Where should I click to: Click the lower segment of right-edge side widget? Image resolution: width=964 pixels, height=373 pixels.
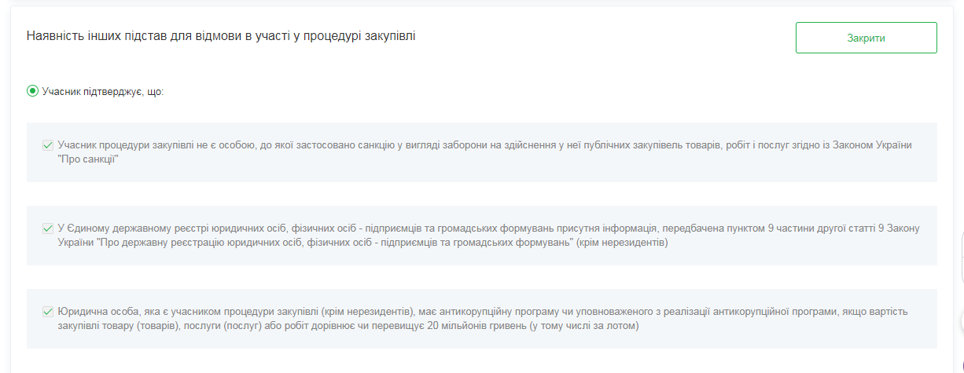961,269
